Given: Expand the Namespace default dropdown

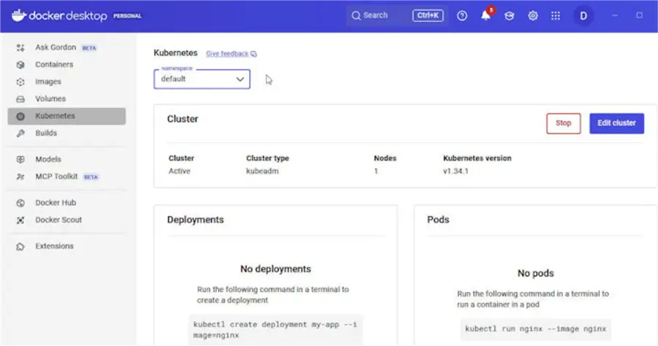Looking at the screenshot, I should click(202, 79).
